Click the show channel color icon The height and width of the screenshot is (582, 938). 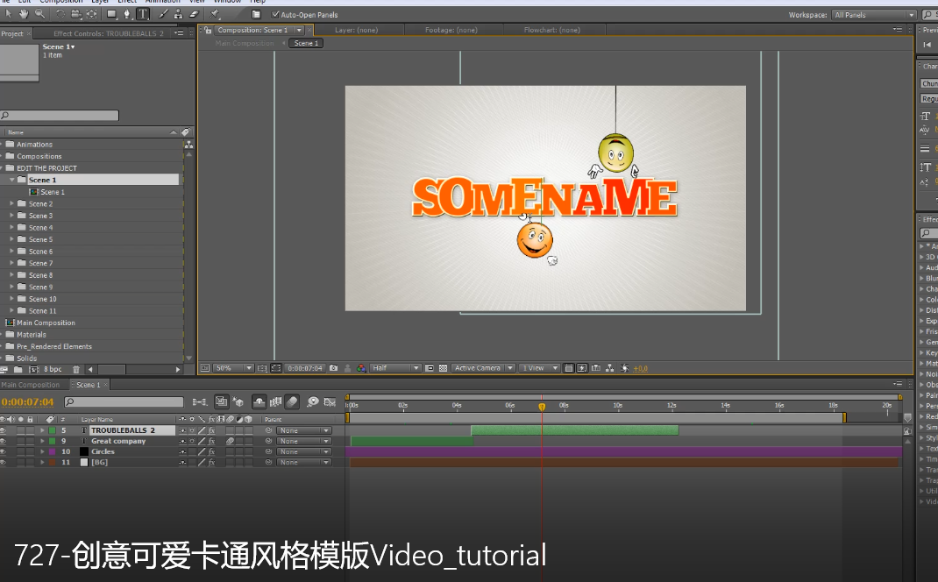[361, 368]
